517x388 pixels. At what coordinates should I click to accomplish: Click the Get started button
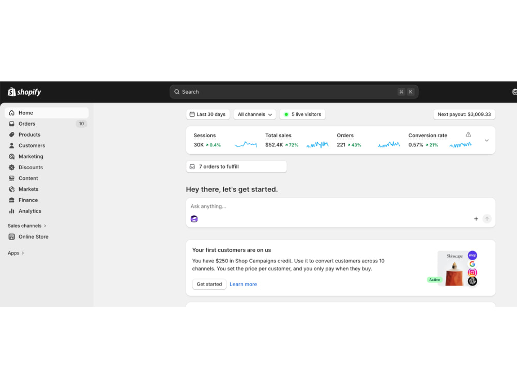[x=209, y=284]
